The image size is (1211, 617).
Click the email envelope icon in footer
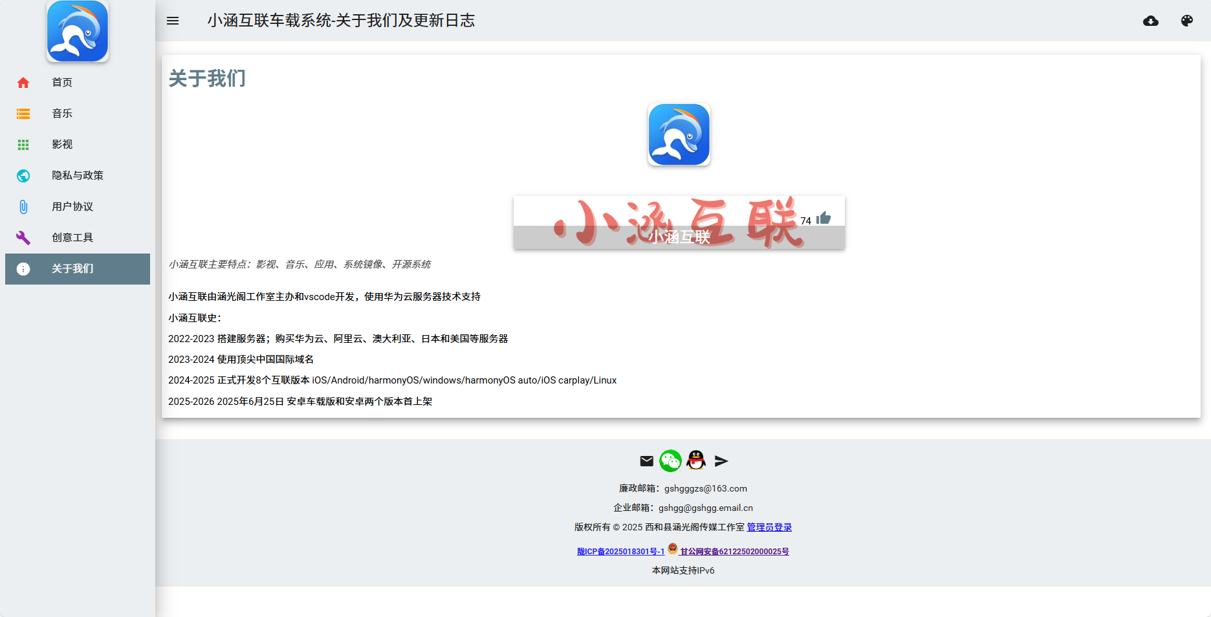click(x=646, y=461)
